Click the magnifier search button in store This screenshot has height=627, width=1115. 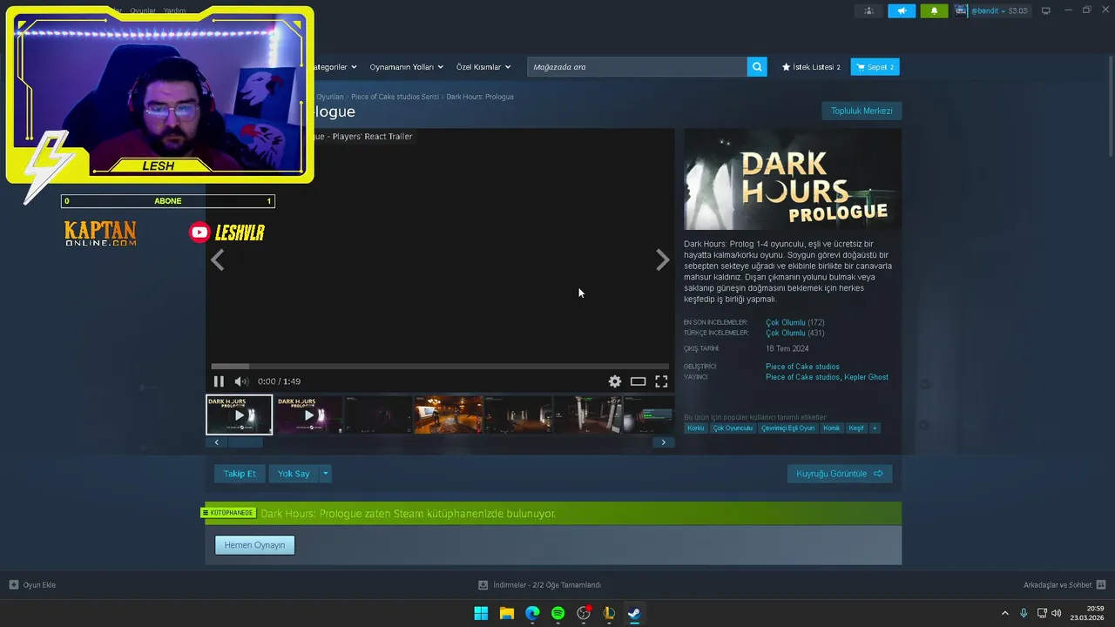(x=757, y=67)
